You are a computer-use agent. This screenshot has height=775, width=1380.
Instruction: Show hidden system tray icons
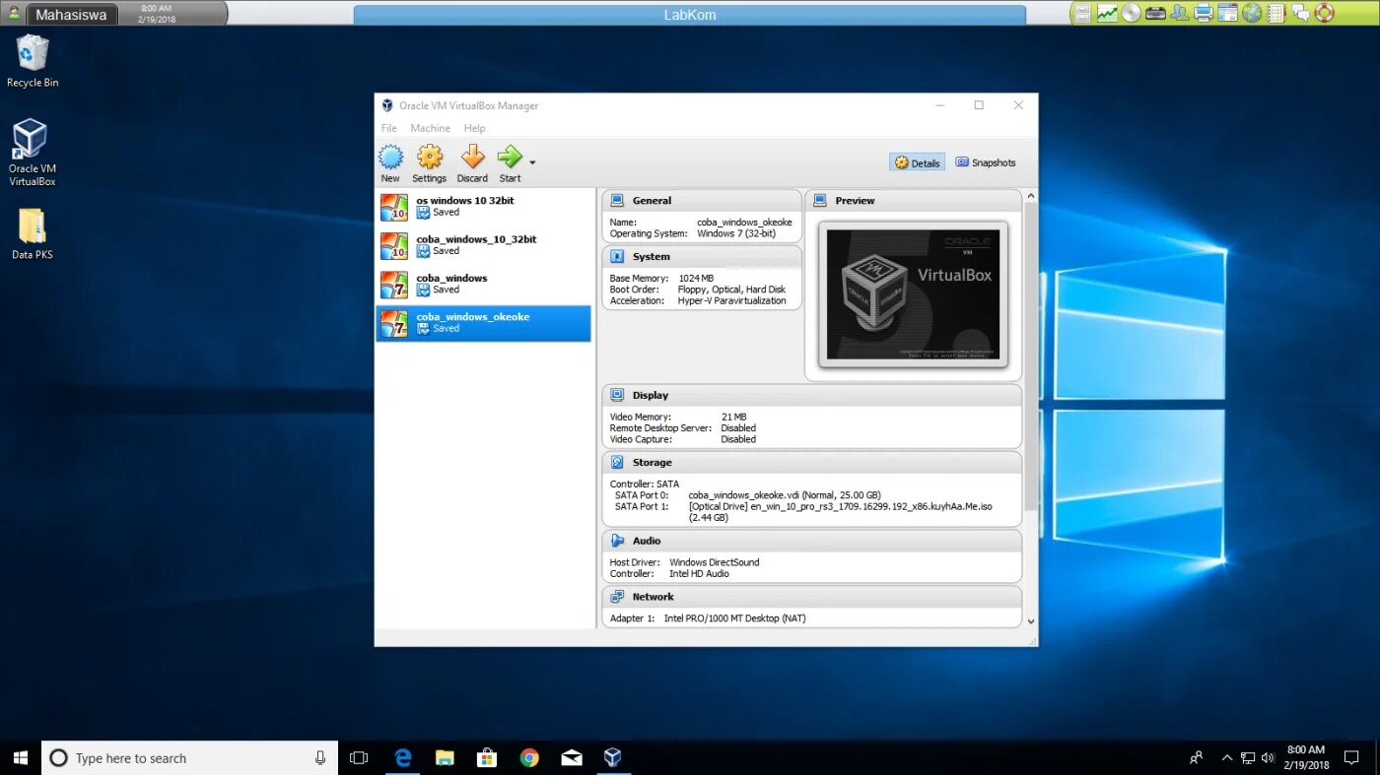point(1226,758)
